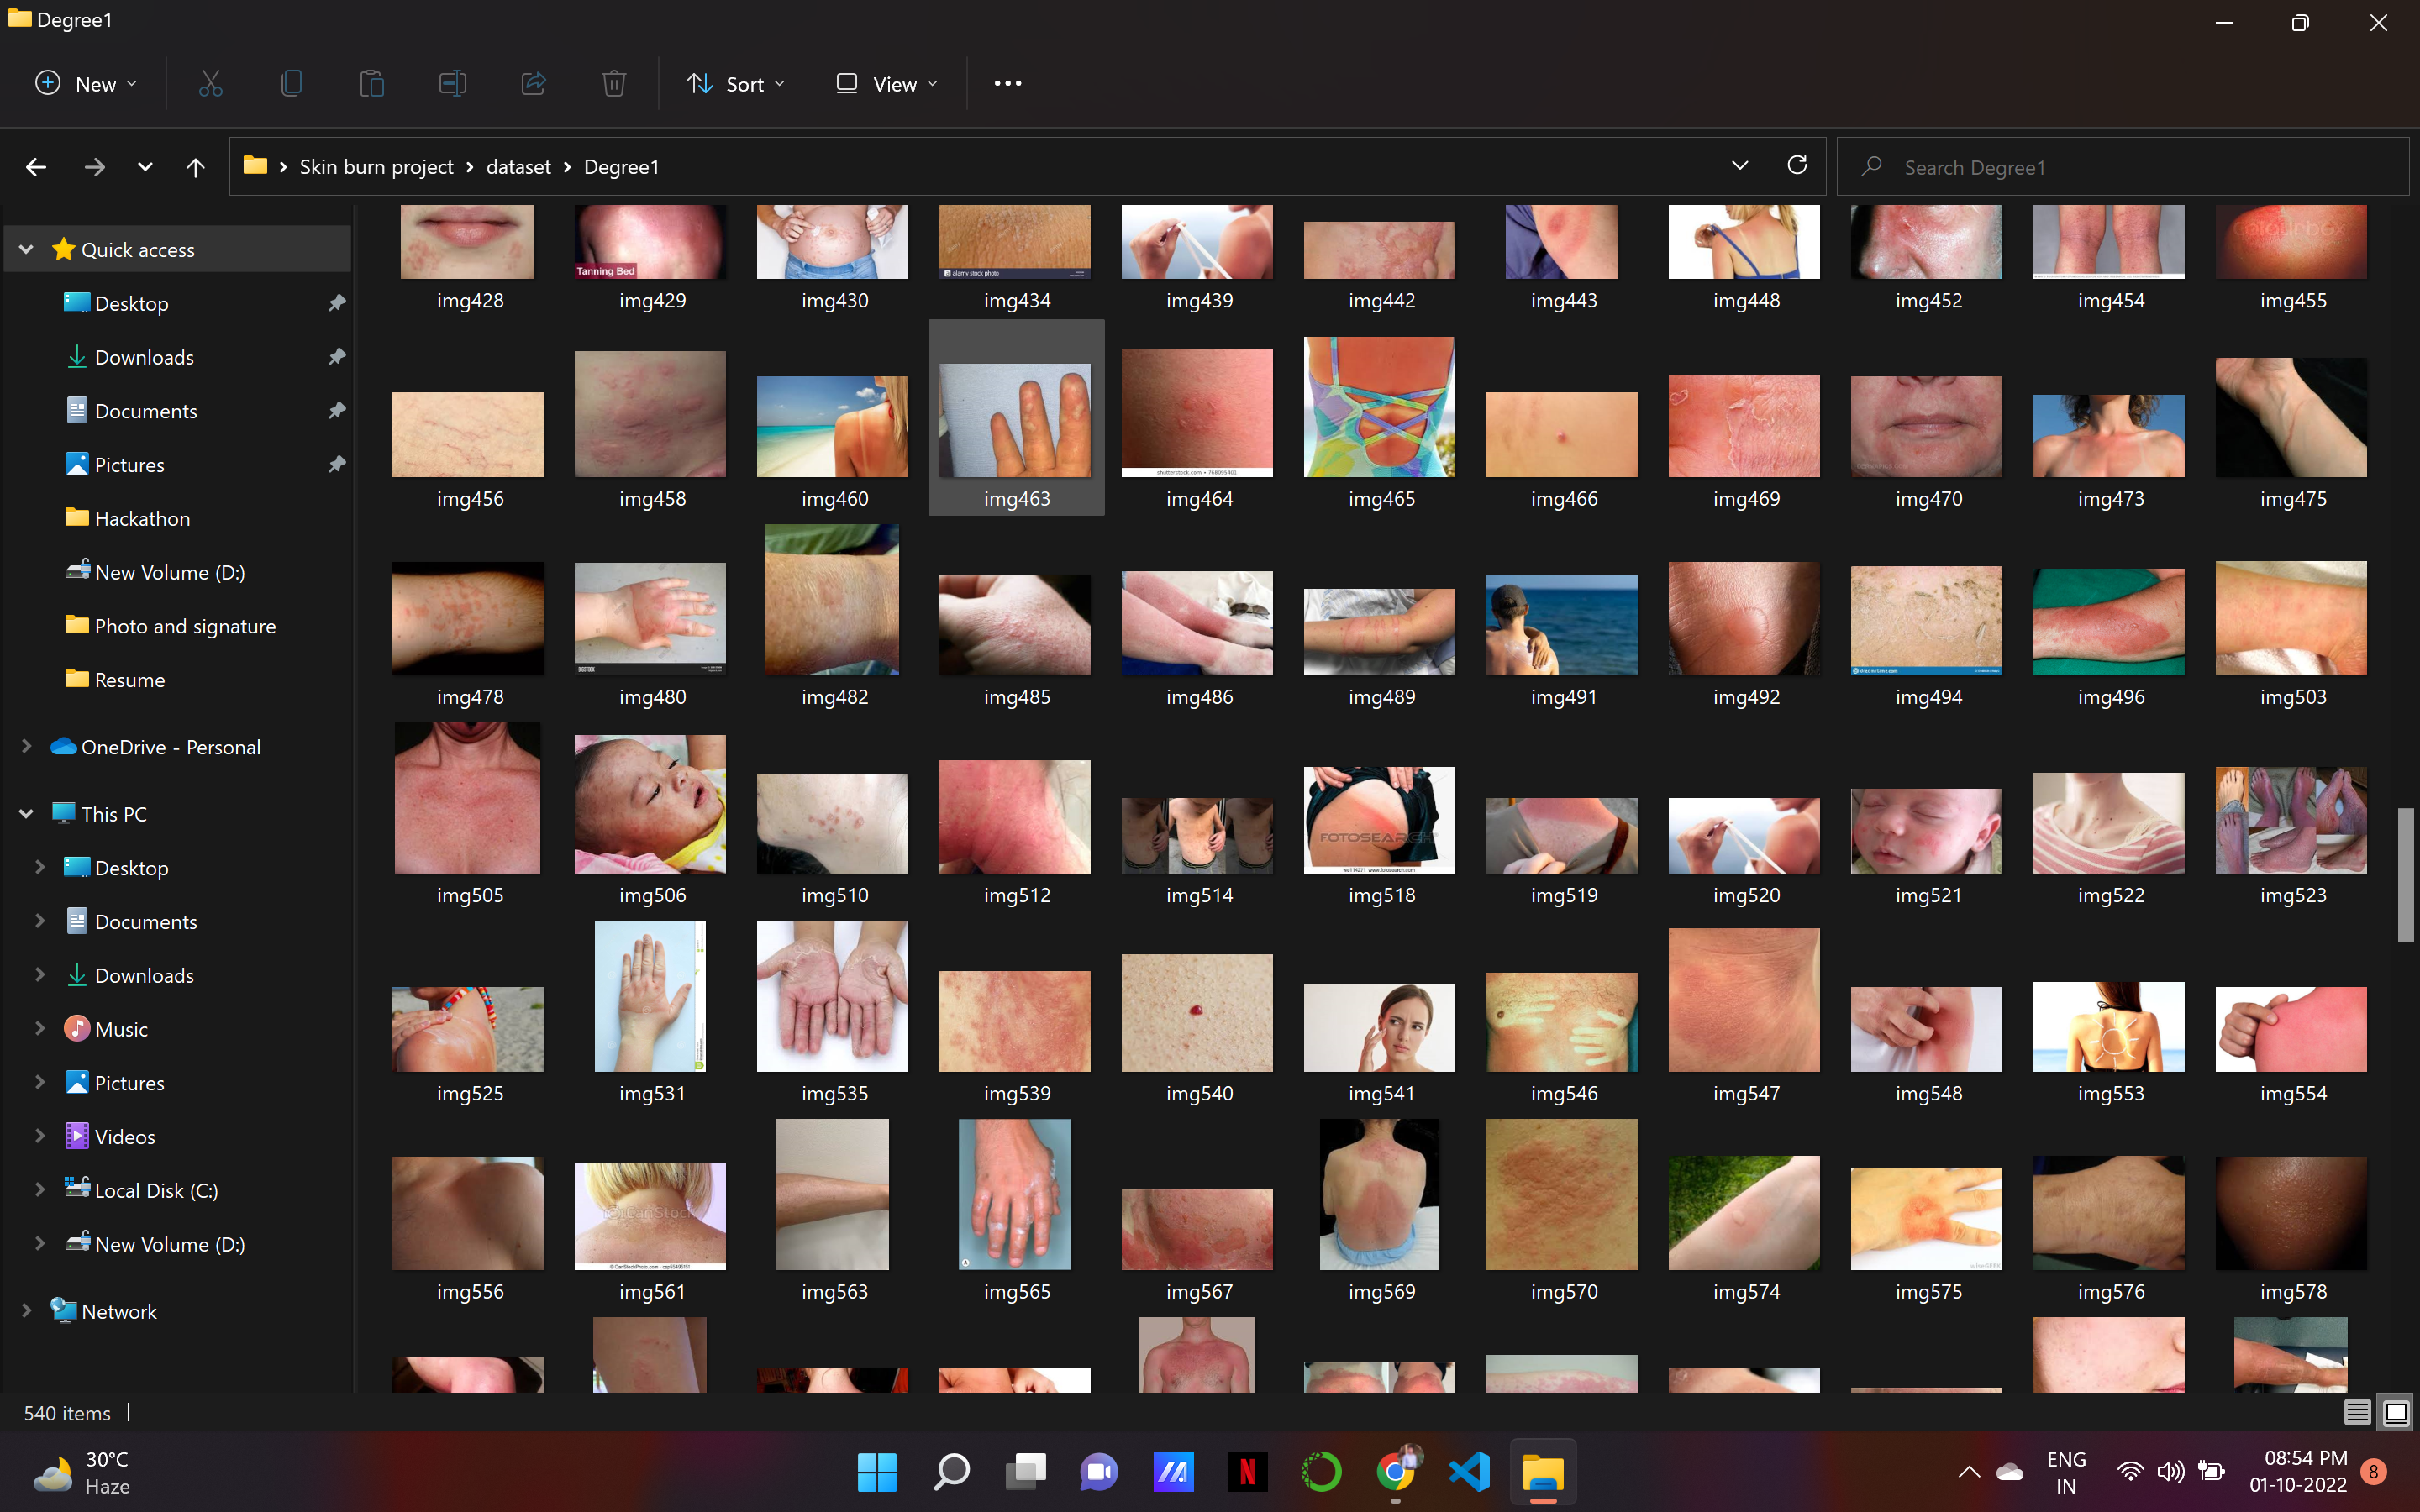This screenshot has height=1512, width=2420.
Task: Refresh the Degree1 folder view
Action: coord(1797,166)
